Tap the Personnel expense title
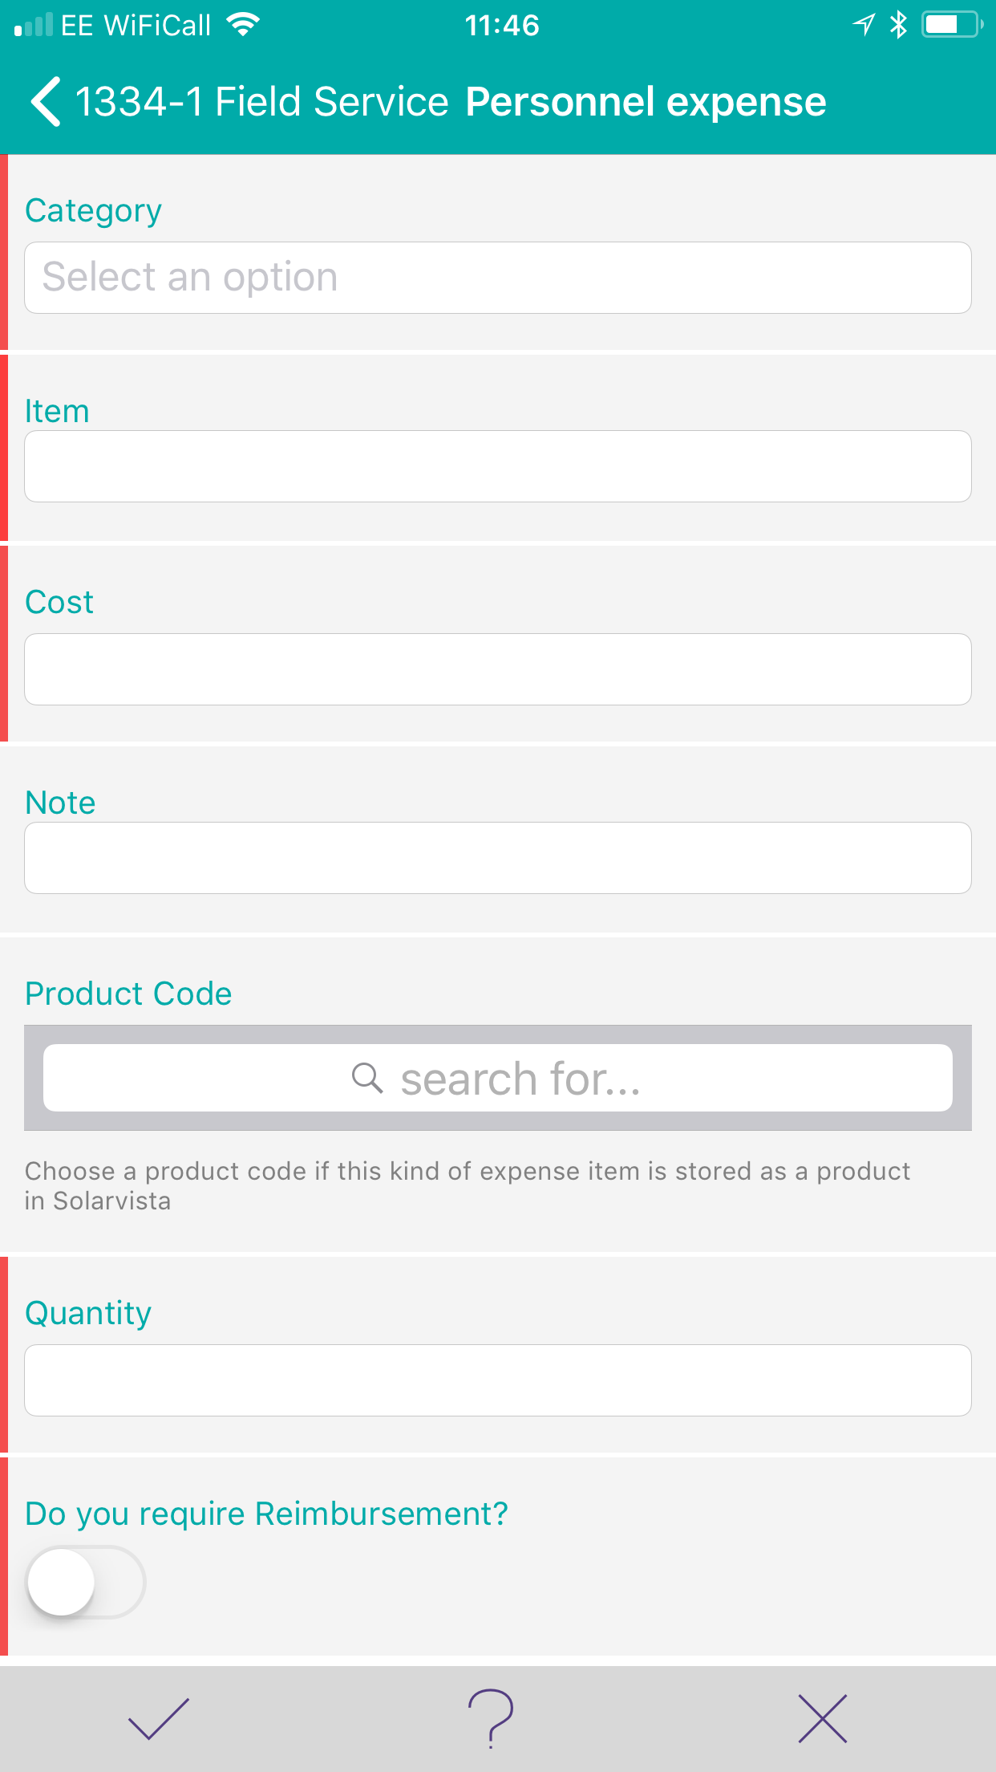The image size is (996, 1772). pos(646,102)
